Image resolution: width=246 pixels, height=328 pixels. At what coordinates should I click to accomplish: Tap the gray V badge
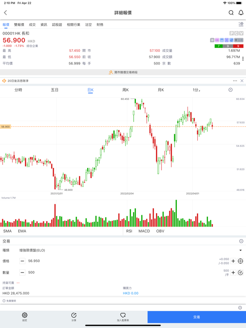pos(241,33)
